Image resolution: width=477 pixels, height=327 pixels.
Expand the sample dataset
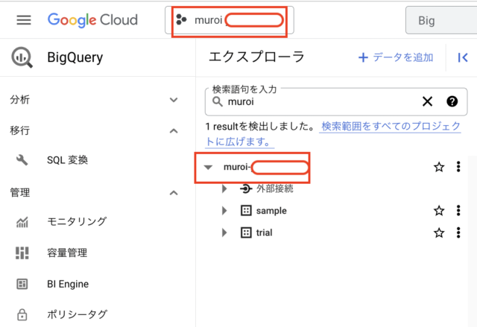coord(224,211)
